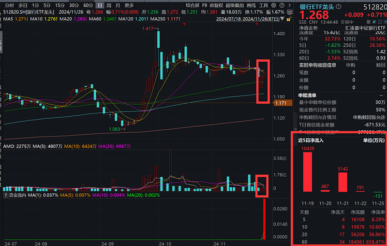Activate the 画线 drawing tool
387x246 pixels.
coord(251,5)
